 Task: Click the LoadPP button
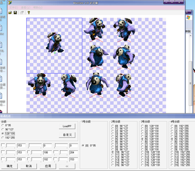67,126
